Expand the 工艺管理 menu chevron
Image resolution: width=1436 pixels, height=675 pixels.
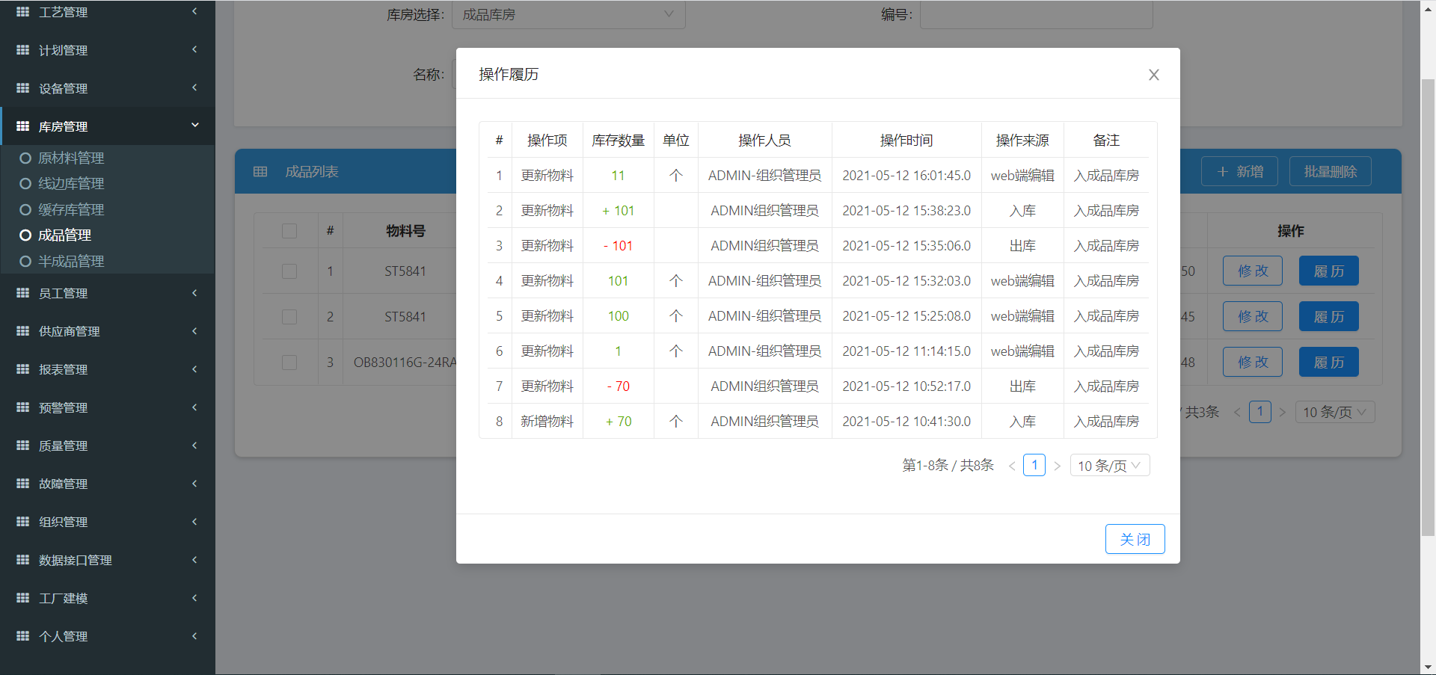pyautogui.click(x=194, y=11)
